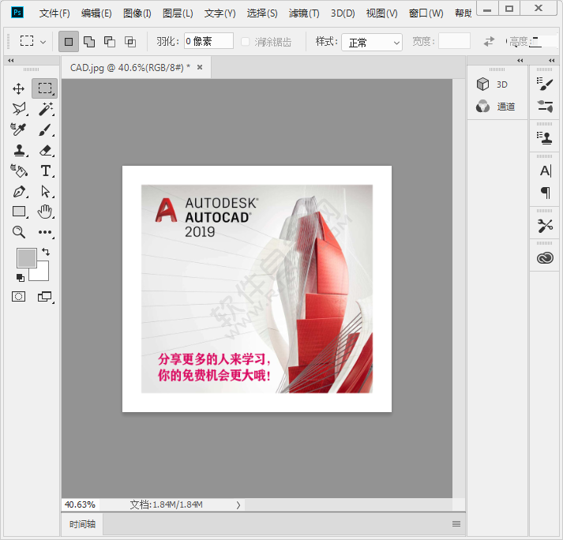Open the Select menu (选择)
Image resolution: width=563 pixels, height=540 pixels.
(x=262, y=13)
